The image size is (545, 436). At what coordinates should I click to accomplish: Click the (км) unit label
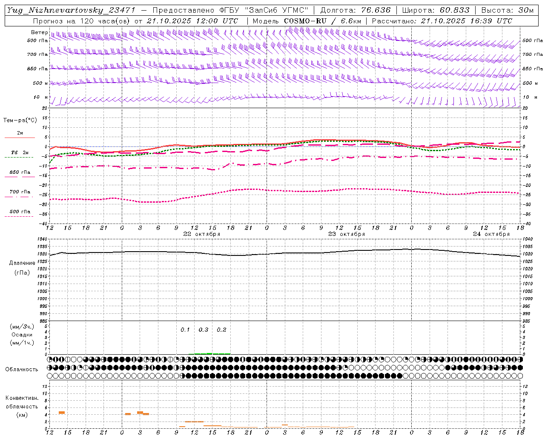point(22,415)
